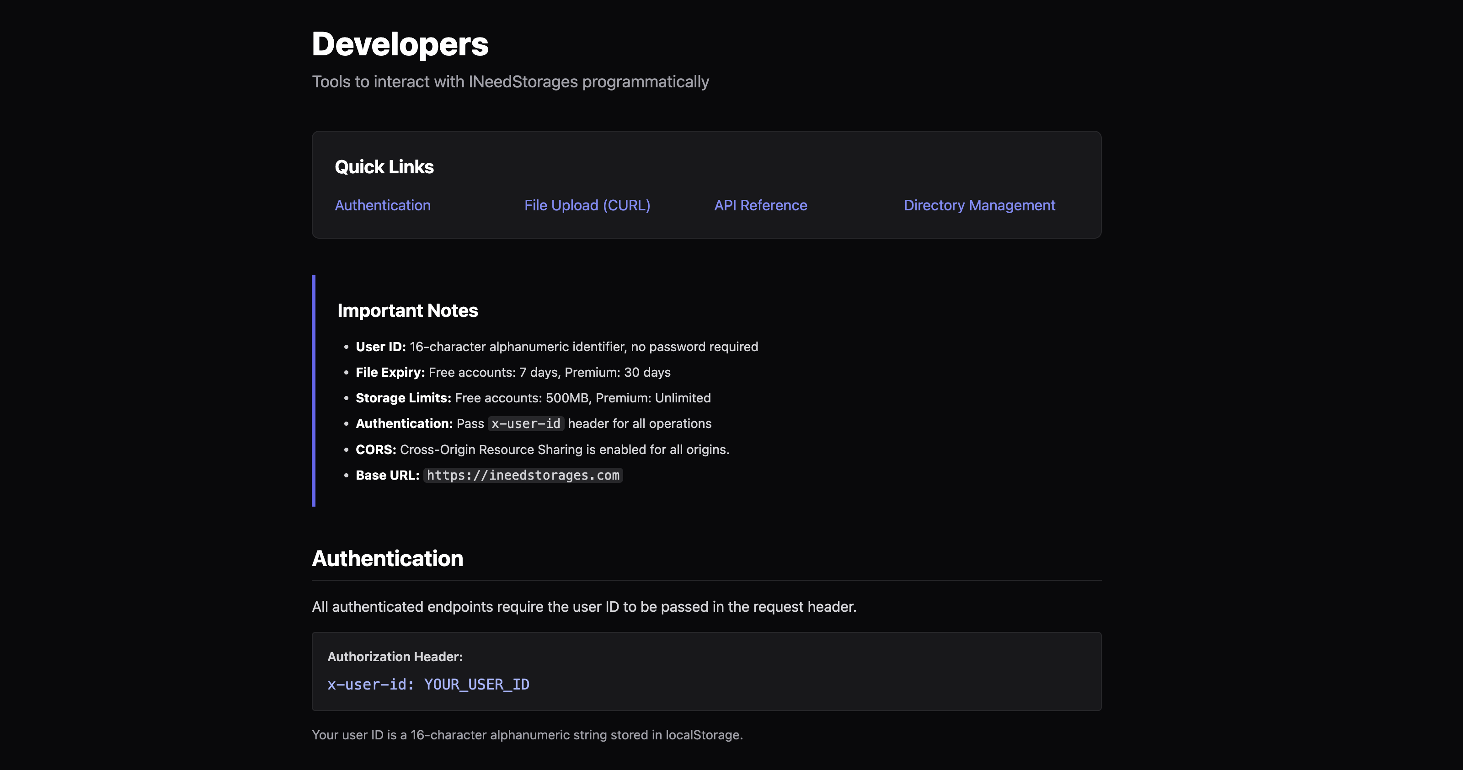Click the 'Tools to interact with INeedStorages' subtitle

coord(510,82)
